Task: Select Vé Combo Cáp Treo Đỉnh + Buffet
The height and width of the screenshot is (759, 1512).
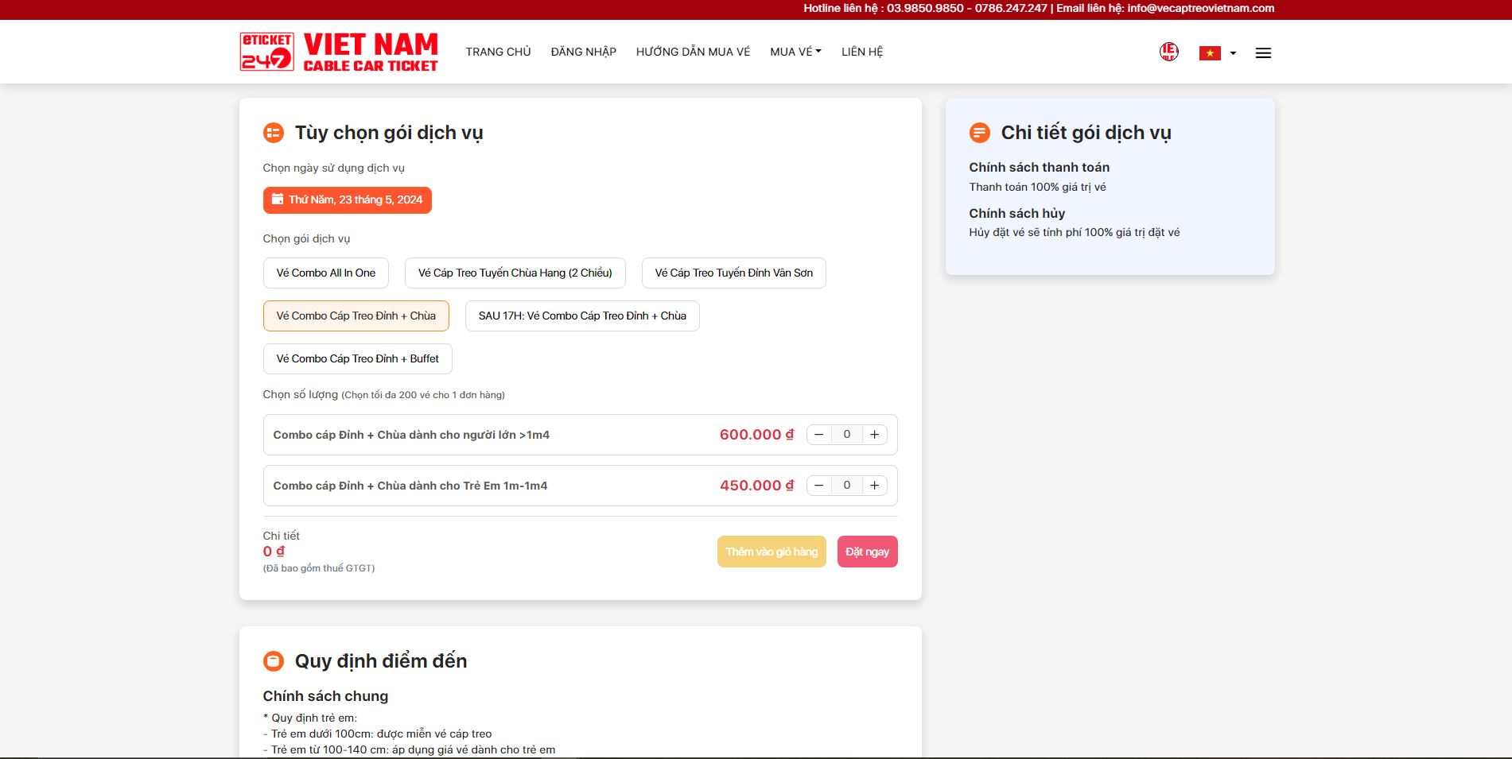Action: (x=357, y=358)
